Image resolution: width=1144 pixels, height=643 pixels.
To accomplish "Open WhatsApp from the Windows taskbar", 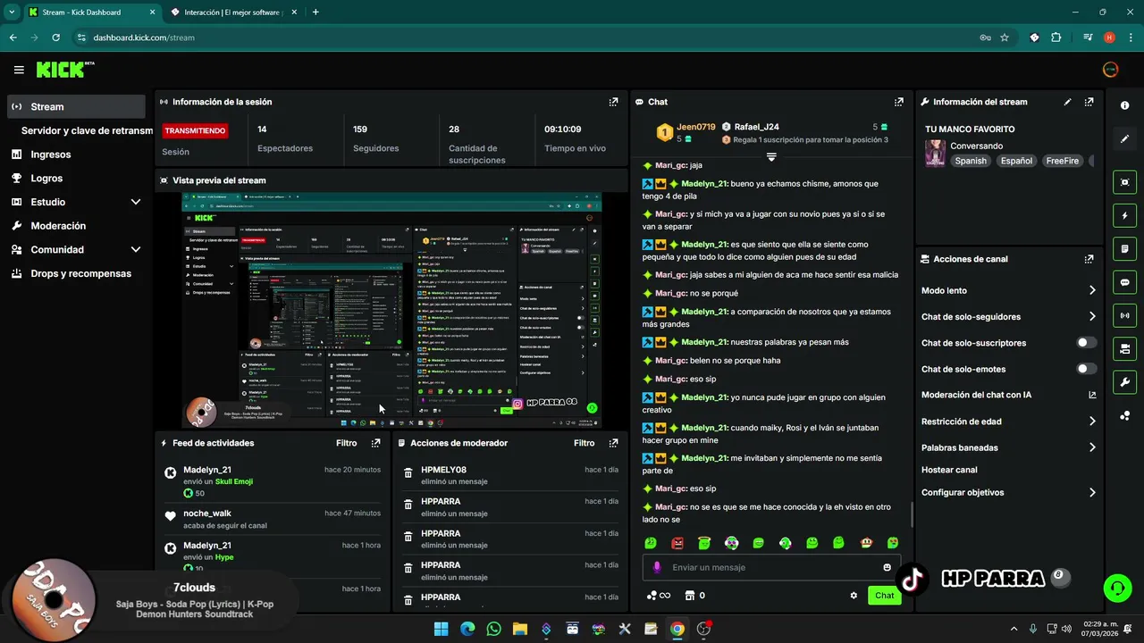I will point(494,629).
